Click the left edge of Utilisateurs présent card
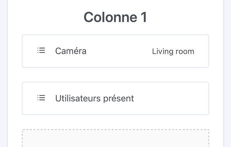The height and width of the screenshot is (147, 231). click(23, 98)
